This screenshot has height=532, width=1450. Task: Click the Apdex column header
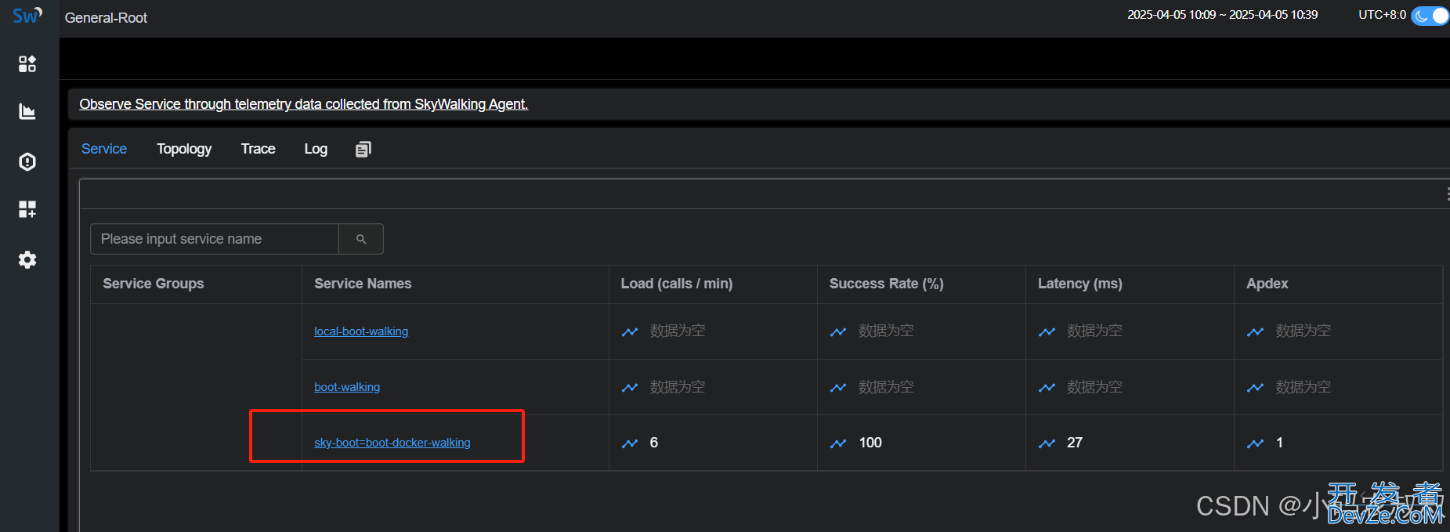click(1267, 284)
